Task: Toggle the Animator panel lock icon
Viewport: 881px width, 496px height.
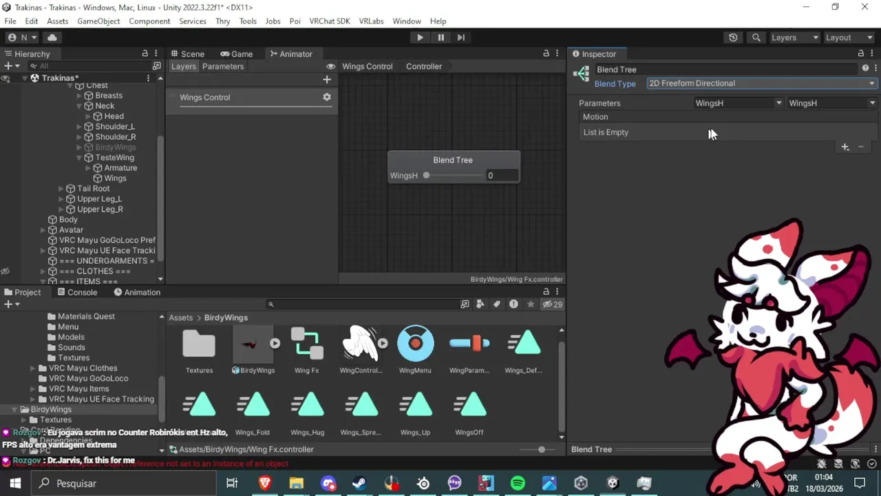Action: [x=546, y=53]
